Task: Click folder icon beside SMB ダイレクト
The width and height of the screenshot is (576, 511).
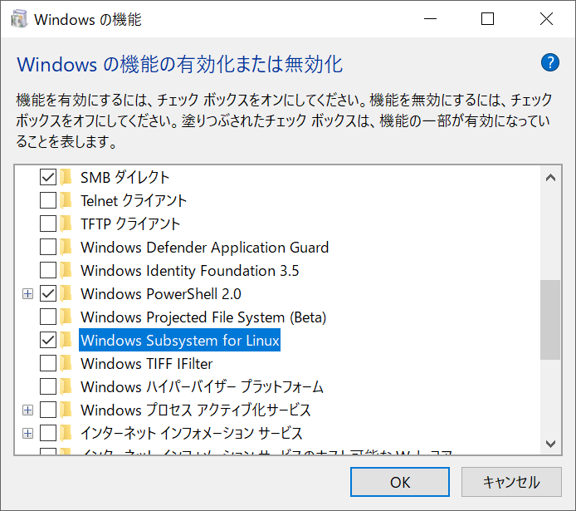Action: click(x=66, y=177)
